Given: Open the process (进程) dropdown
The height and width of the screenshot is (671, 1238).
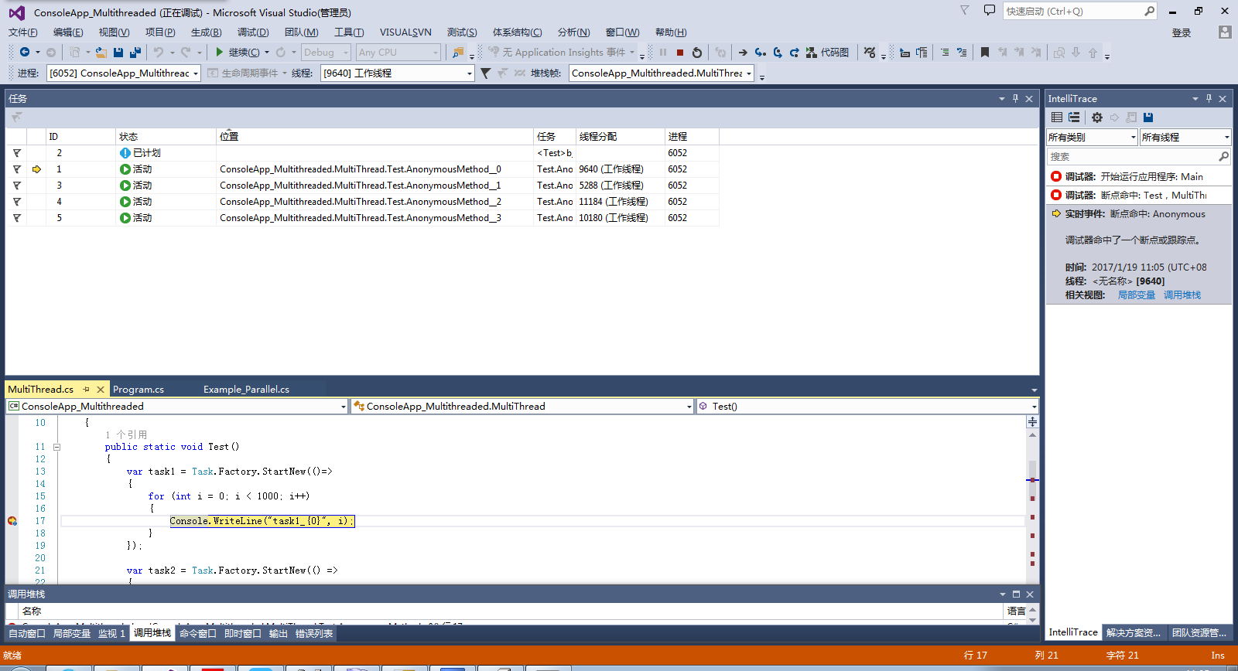Looking at the screenshot, I should [124, 73].
